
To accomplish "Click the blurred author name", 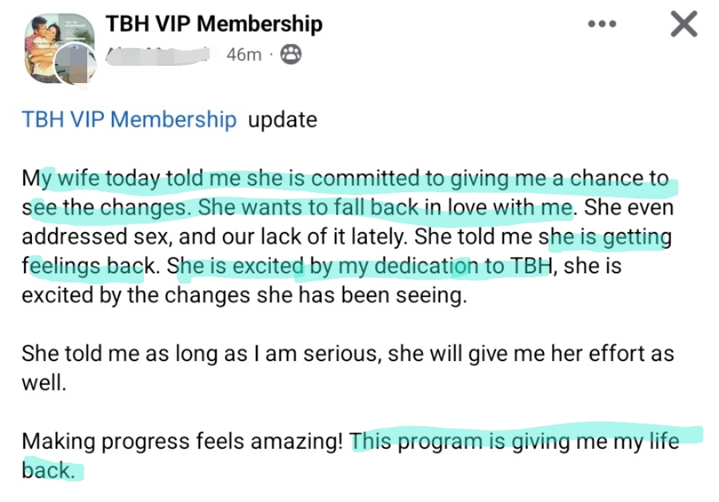I will (x=160, y=54).
